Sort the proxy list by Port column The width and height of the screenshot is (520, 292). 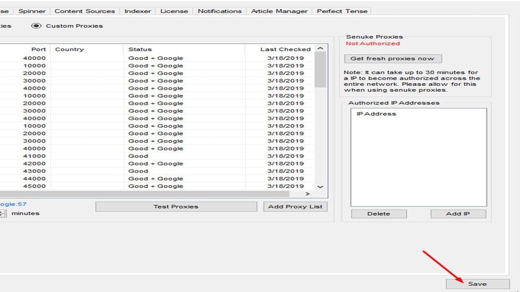[x=39, y=49]
